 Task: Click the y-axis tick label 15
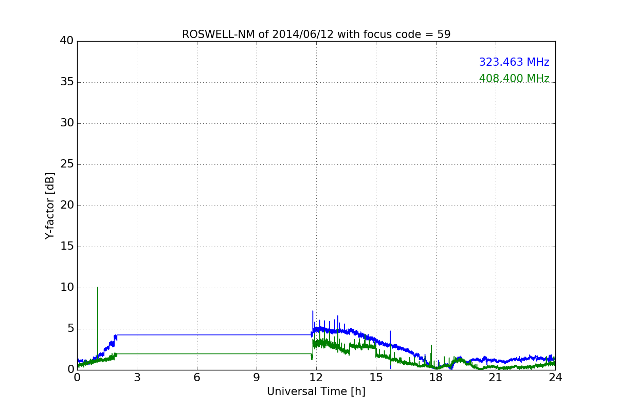point(67,247)
